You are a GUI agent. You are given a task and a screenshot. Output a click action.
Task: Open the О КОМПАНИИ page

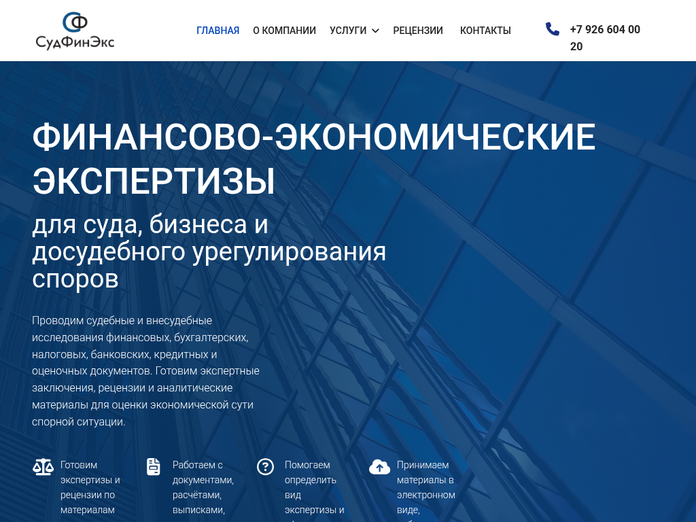pyautogui.click(x=285, y=31)
